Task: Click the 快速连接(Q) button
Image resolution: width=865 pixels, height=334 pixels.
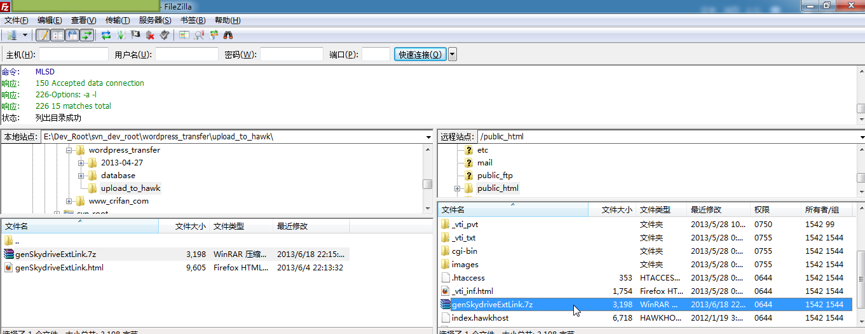Action: tap(420, 54)
